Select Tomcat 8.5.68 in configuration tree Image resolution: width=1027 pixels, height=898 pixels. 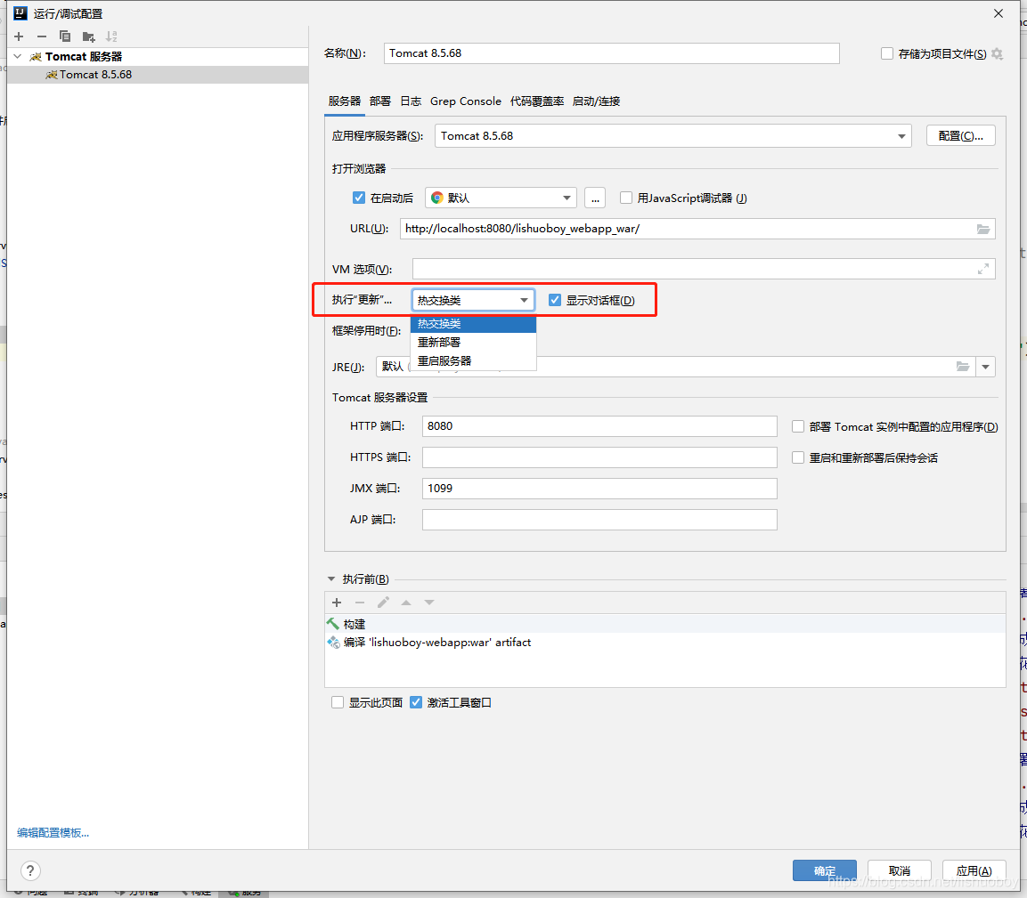pos(157,75)
